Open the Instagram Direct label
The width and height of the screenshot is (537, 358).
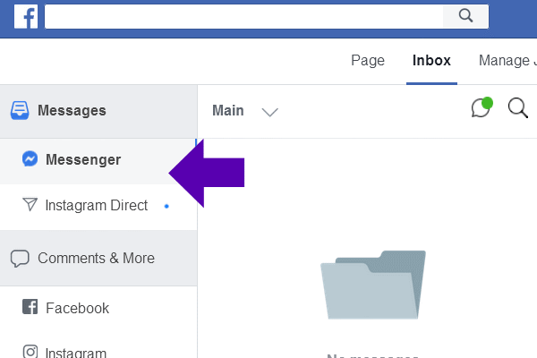[97, 206]
